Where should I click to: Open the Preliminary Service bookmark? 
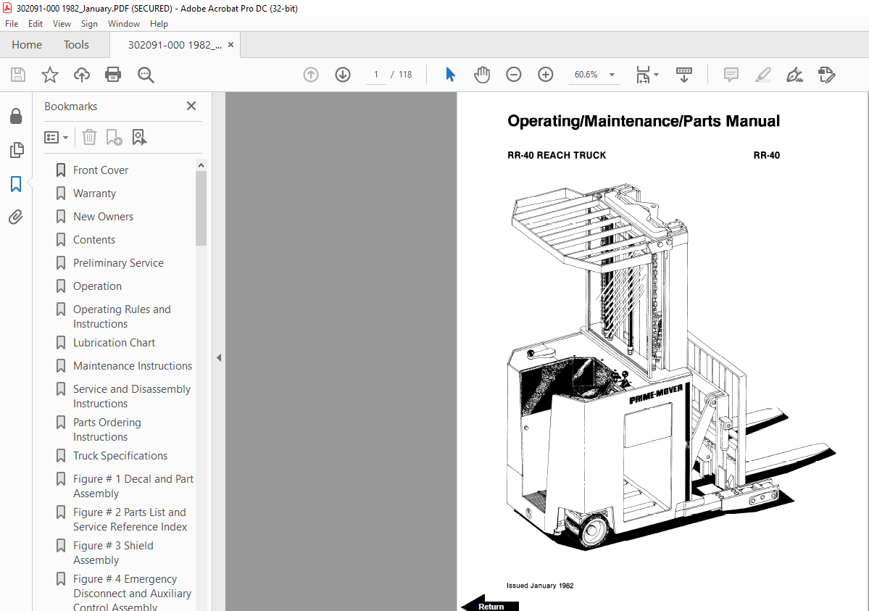pos(118,263)
